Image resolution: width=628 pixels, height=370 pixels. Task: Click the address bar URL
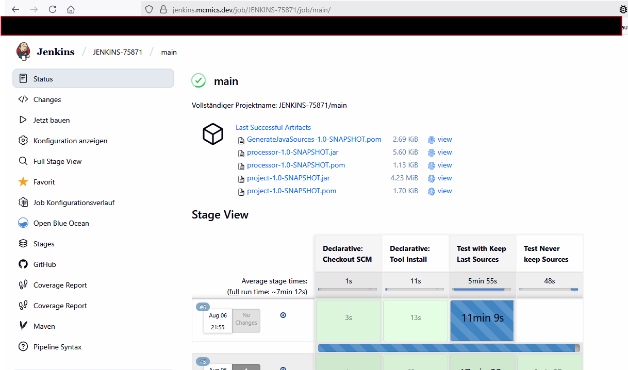[252, 9]
